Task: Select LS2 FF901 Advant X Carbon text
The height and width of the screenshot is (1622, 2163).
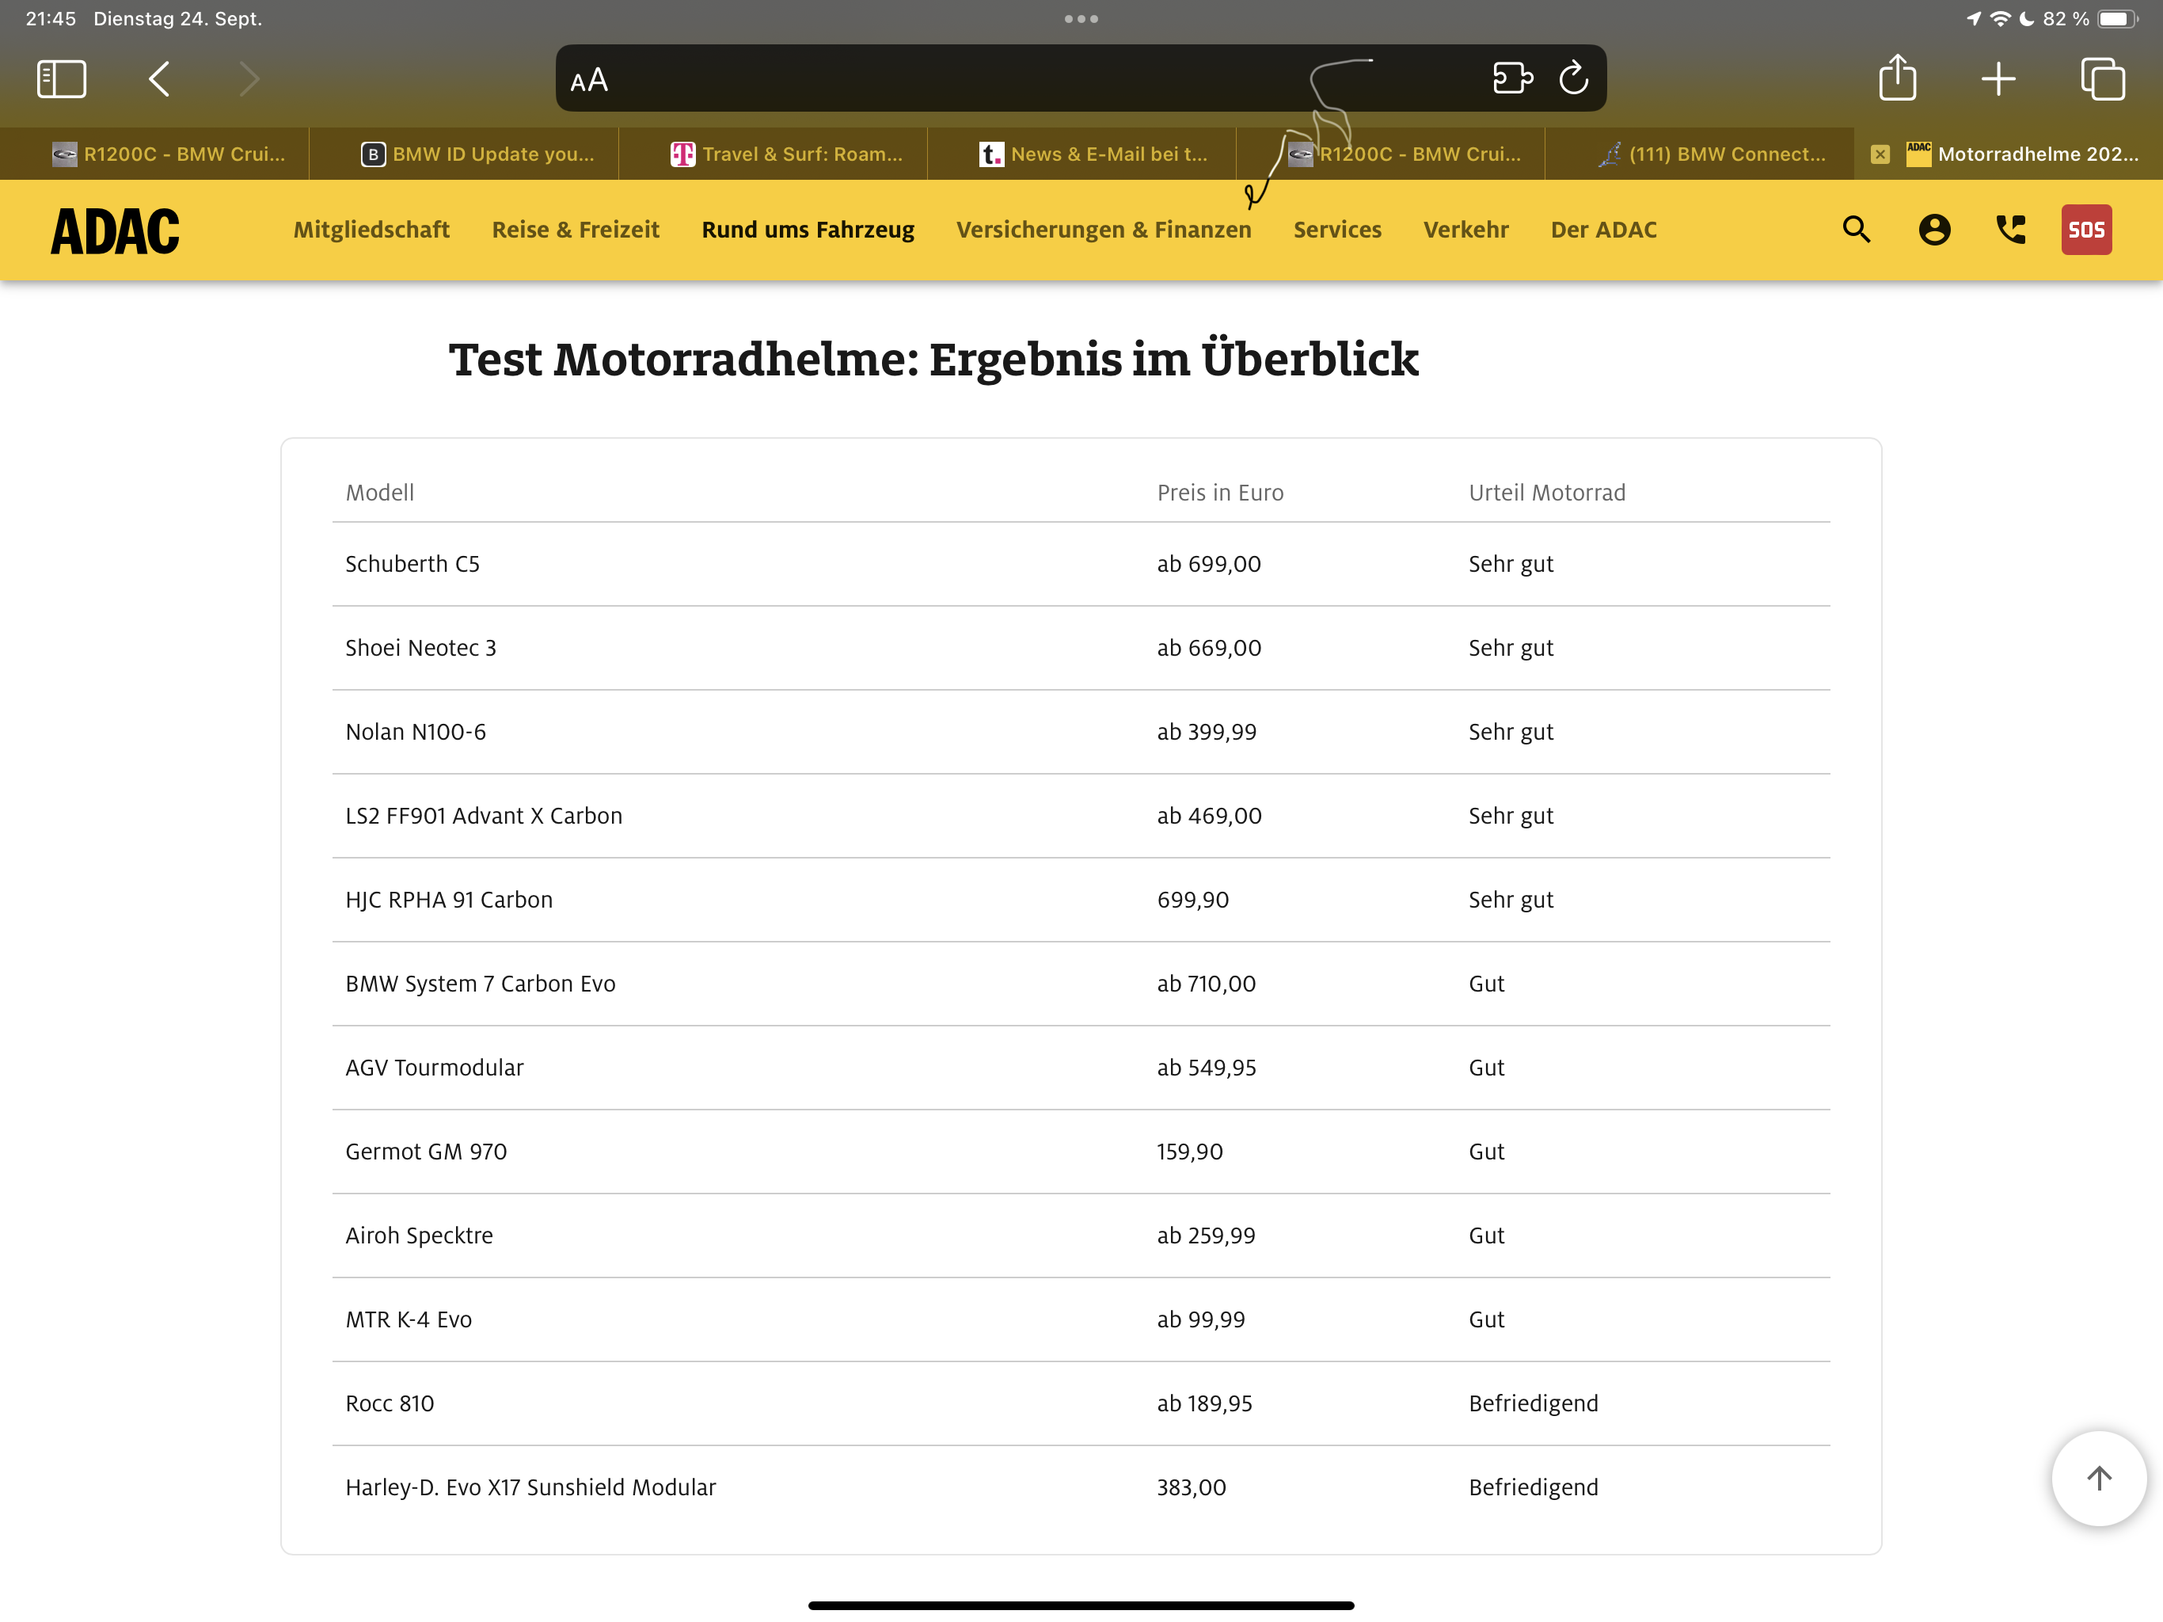Action: (x=483, y=816)
